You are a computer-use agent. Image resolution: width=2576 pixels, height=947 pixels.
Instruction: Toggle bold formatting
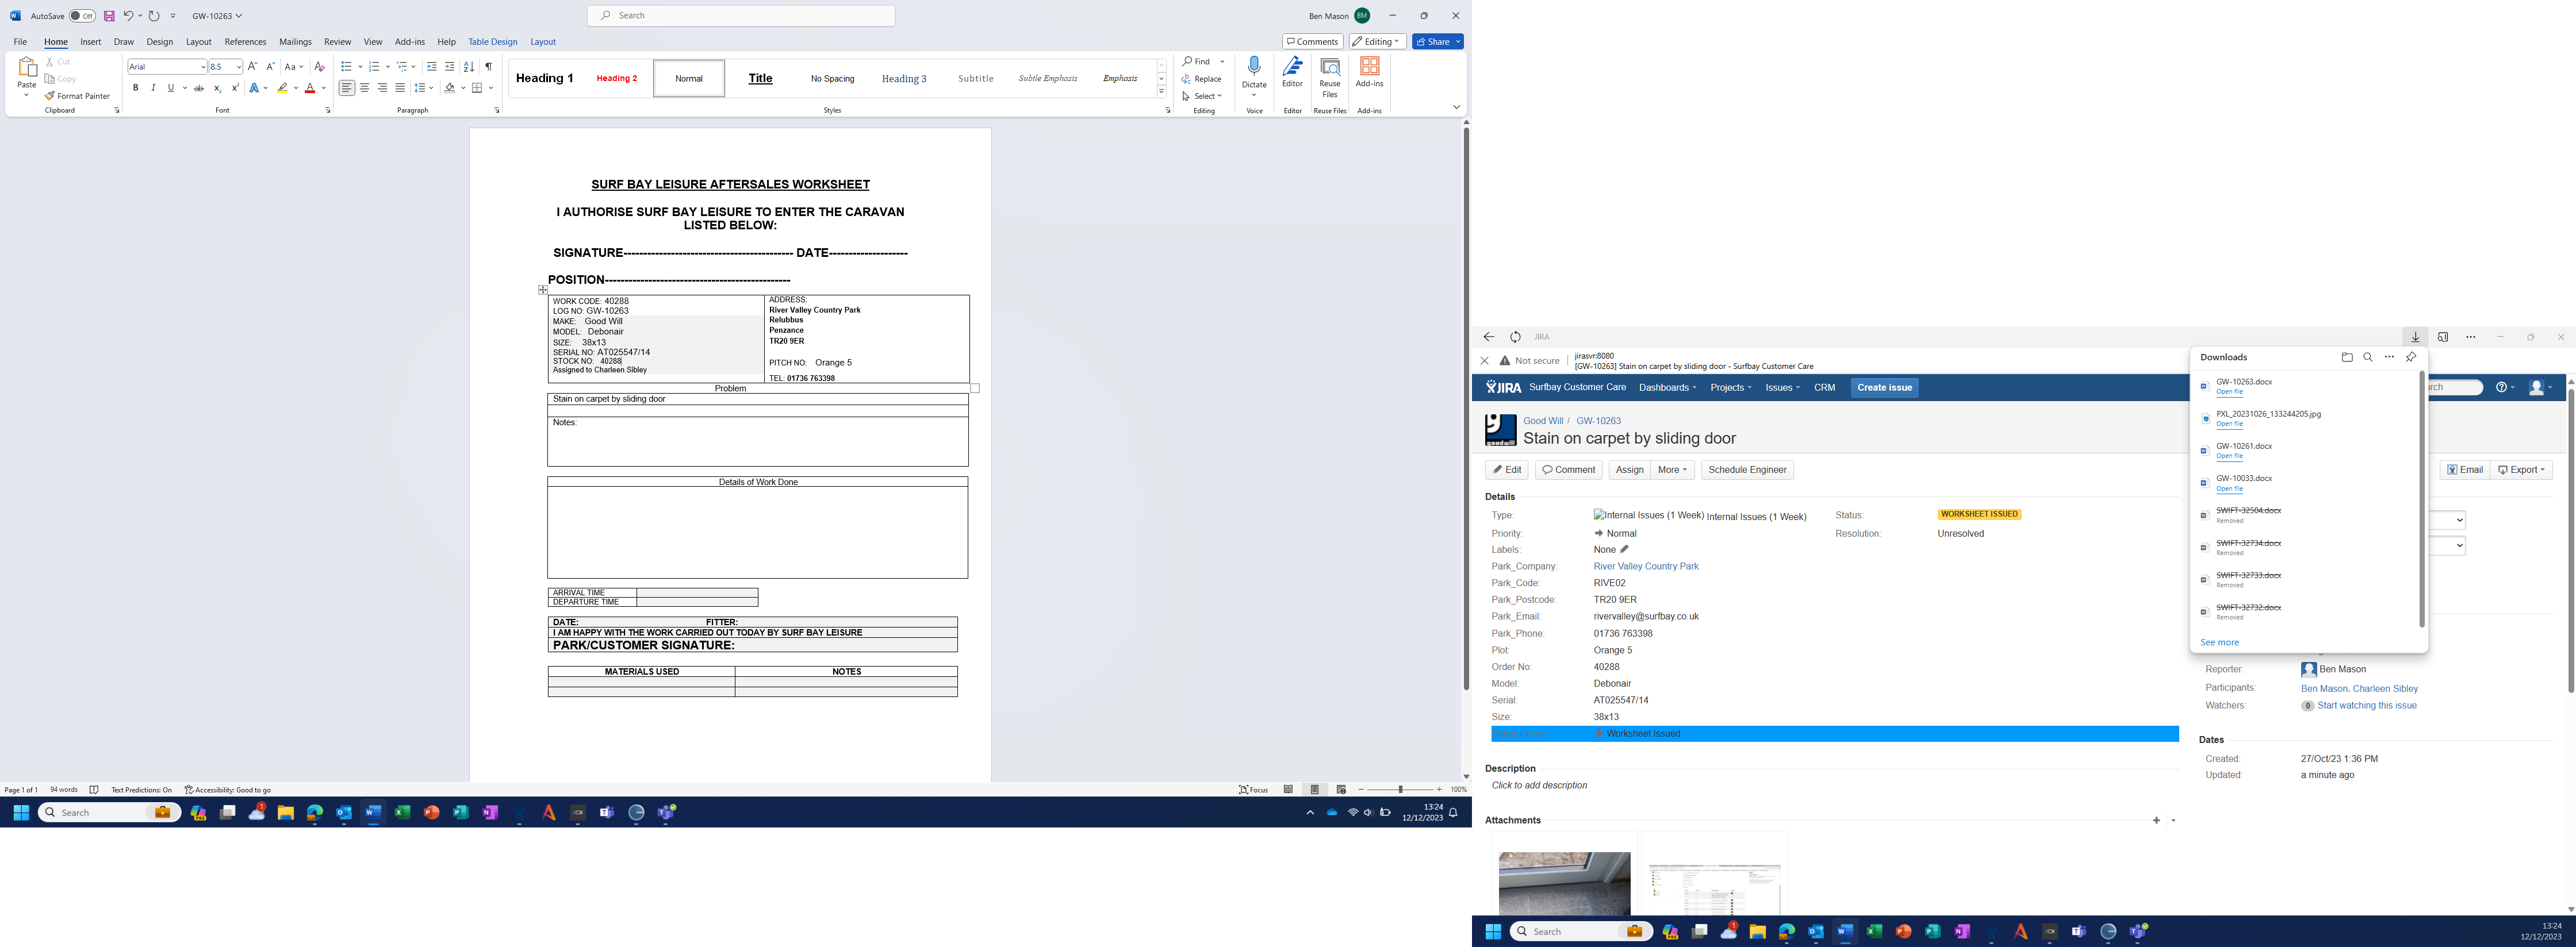136,88
